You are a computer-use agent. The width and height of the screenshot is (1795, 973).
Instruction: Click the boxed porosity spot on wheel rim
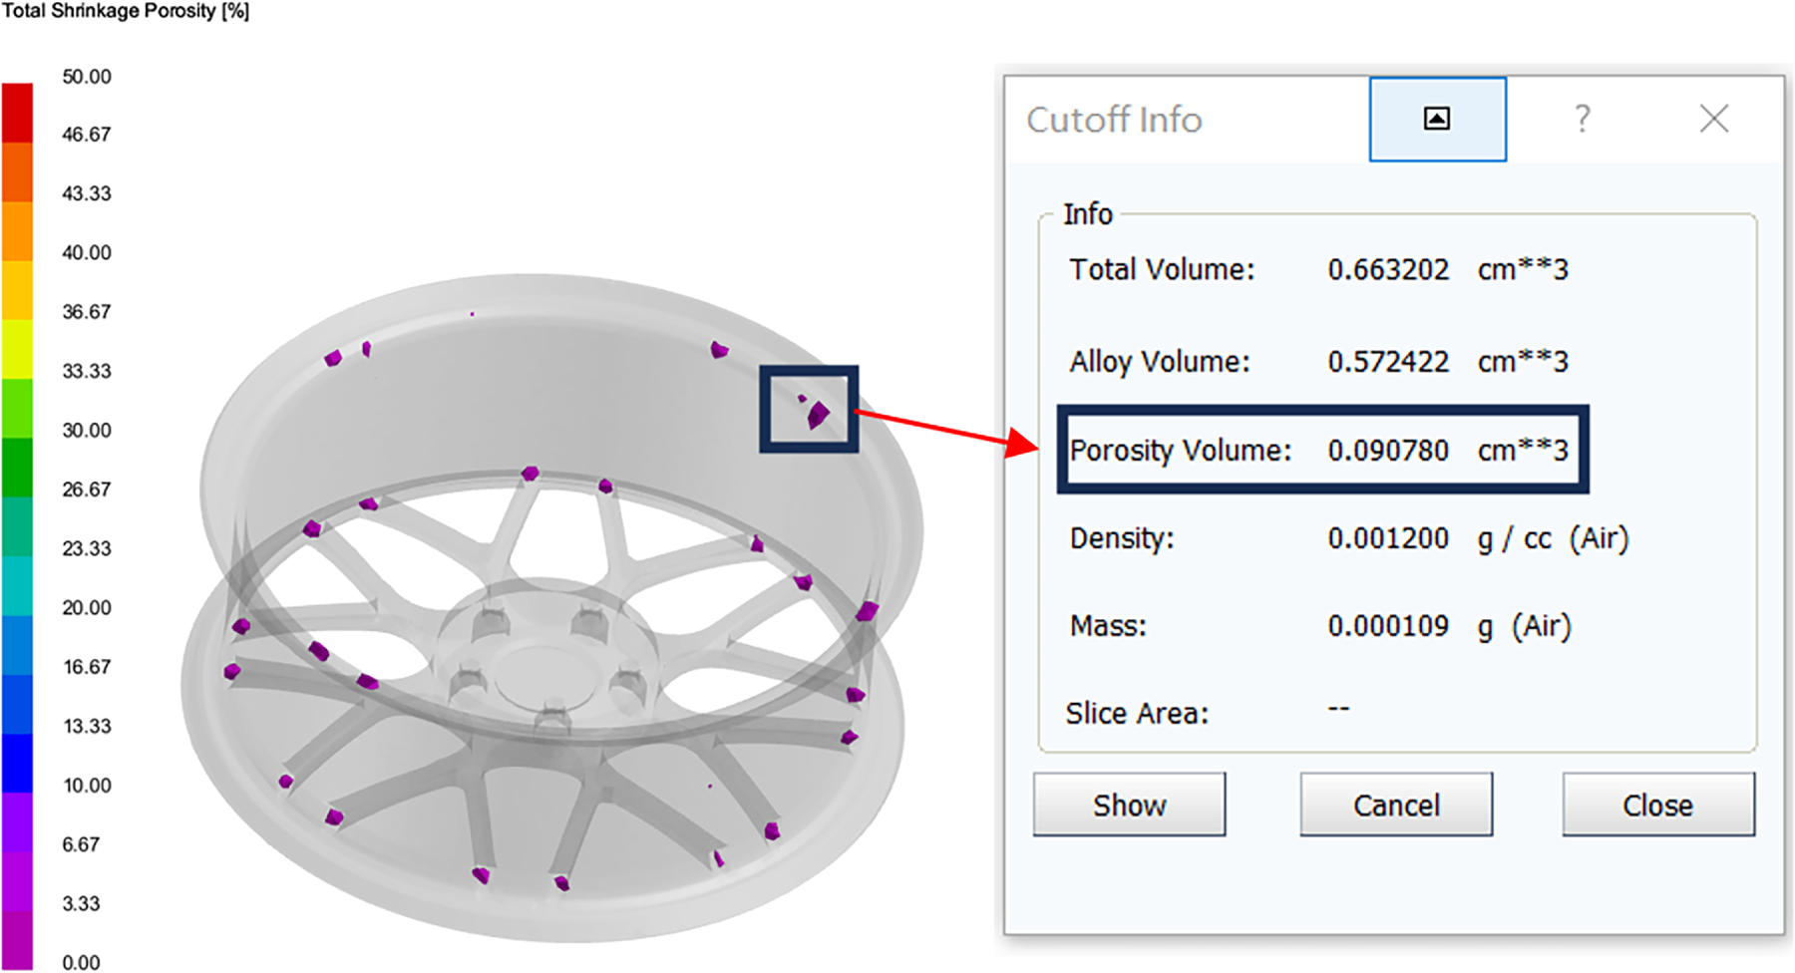click(x=818, y=413)
